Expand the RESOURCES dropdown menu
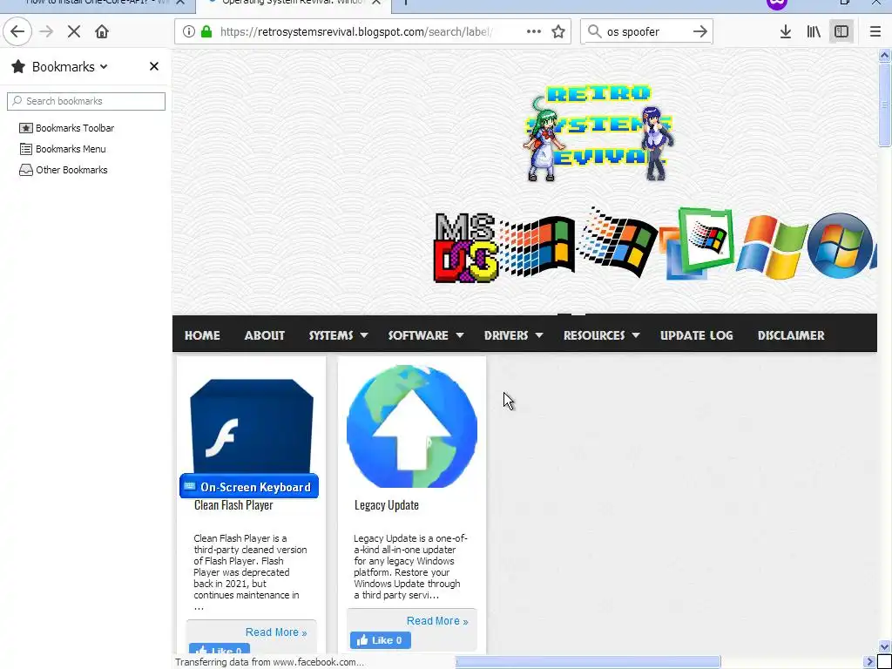Viewport: 892px width, 669px height. point(601,335)
